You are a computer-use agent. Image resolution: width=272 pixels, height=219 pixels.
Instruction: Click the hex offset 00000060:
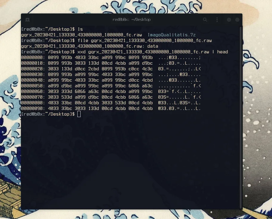pyautogui.click(x=33, y=91)
